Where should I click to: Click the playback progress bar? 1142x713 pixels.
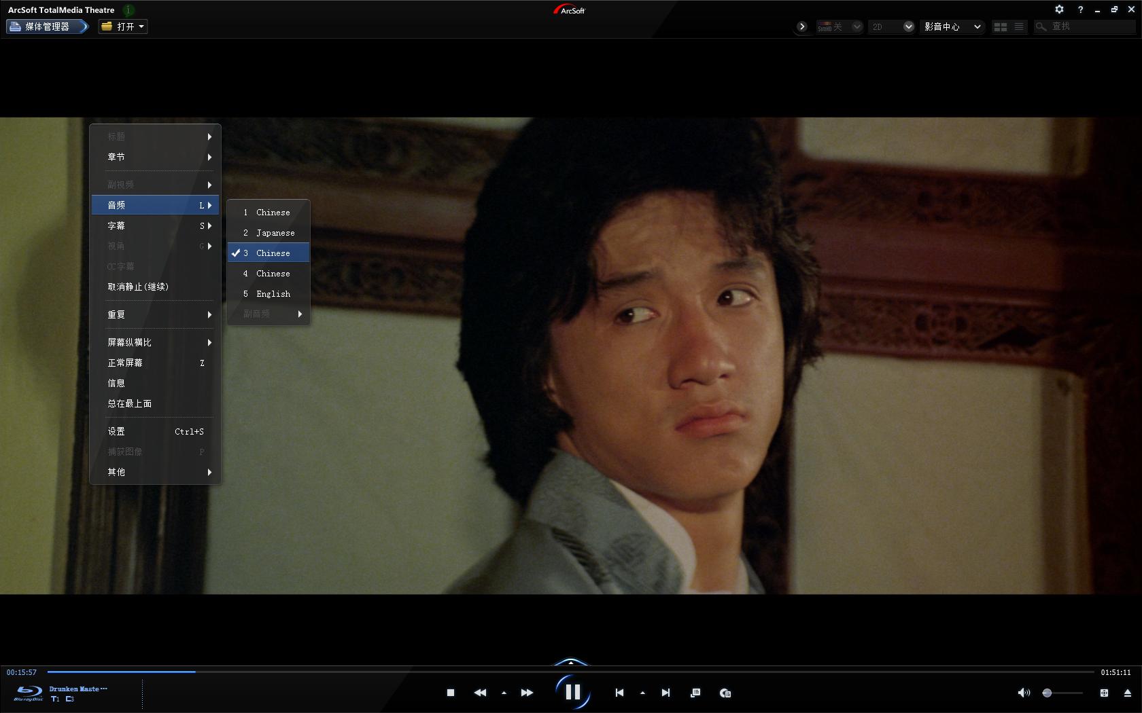point(571,672)
